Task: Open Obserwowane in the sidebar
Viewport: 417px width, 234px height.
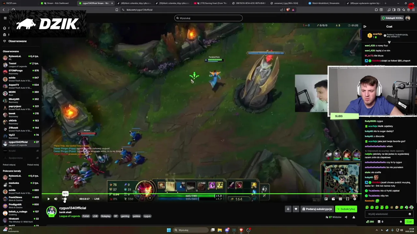Action: click(17, 41)
